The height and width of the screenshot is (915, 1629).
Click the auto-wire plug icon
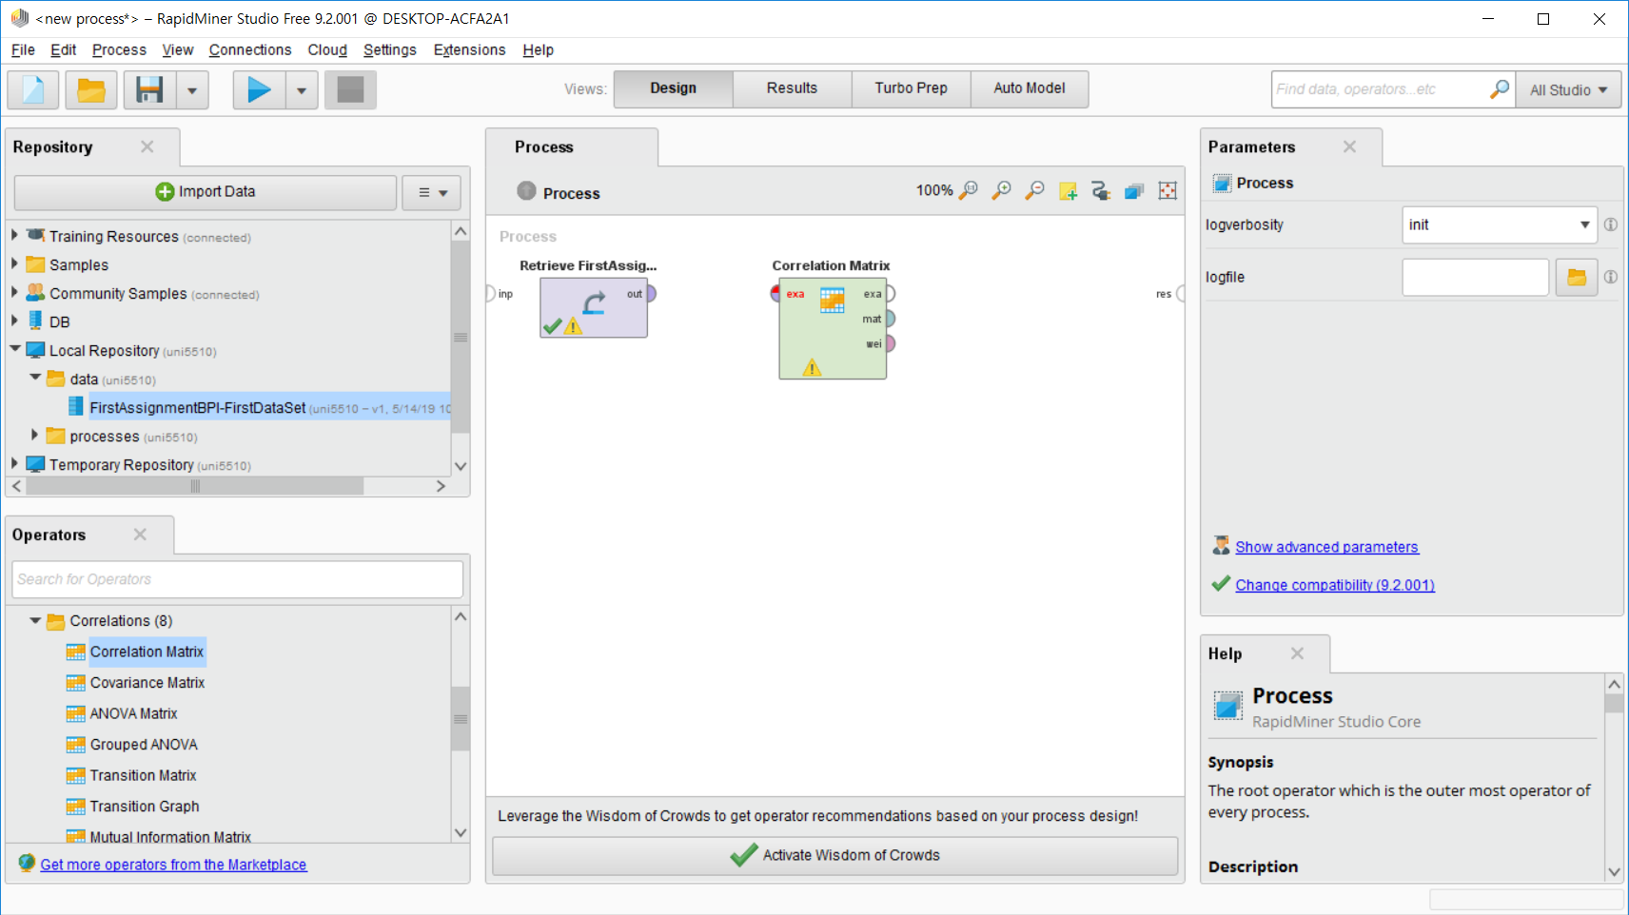pyautogui.click(x=1101, y=190)
